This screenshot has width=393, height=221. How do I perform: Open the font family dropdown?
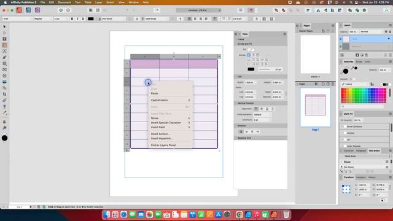click(18, 19)
